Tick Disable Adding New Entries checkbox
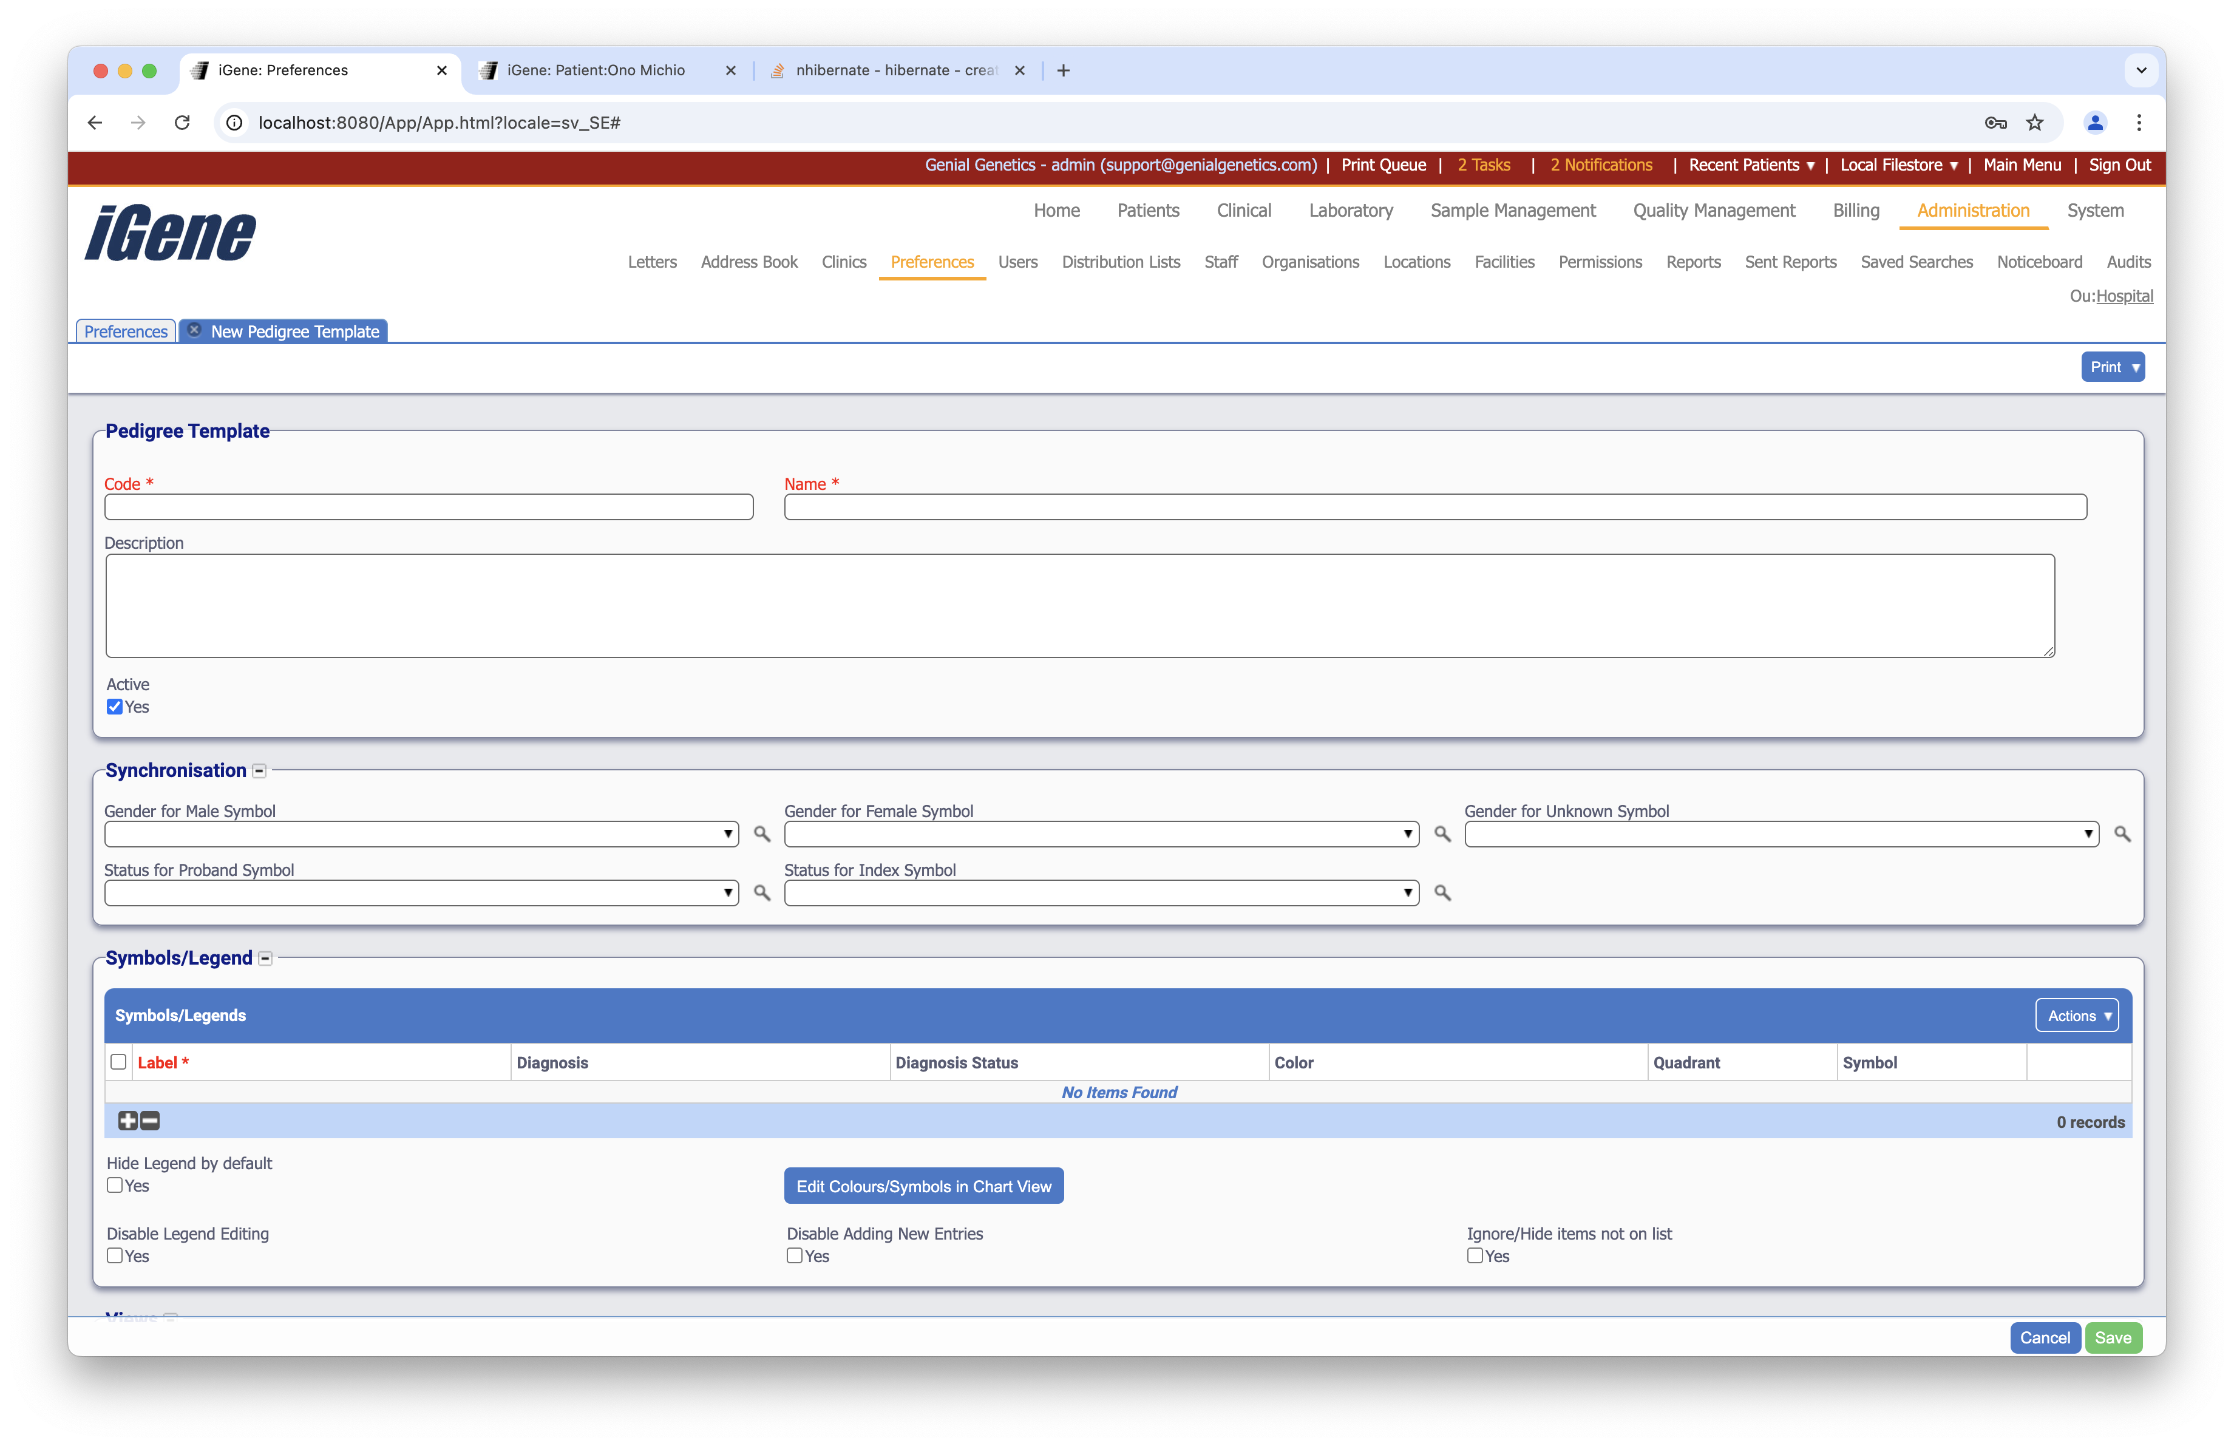The height and width of the screenshot is (1446, 2234). pyautogui.click(x=794, y=1255)
